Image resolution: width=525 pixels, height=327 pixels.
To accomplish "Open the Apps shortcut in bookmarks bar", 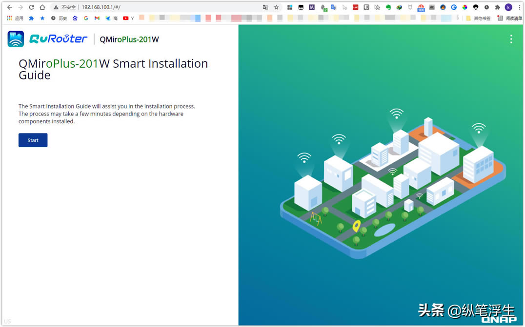I will point(15,18).
